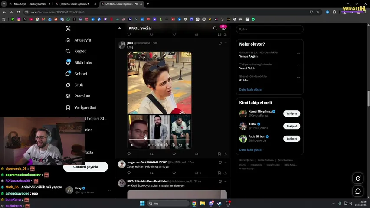370x208 pixels.
Task: Open account menu dots next to Eray
Action: (x=109, y=190)
